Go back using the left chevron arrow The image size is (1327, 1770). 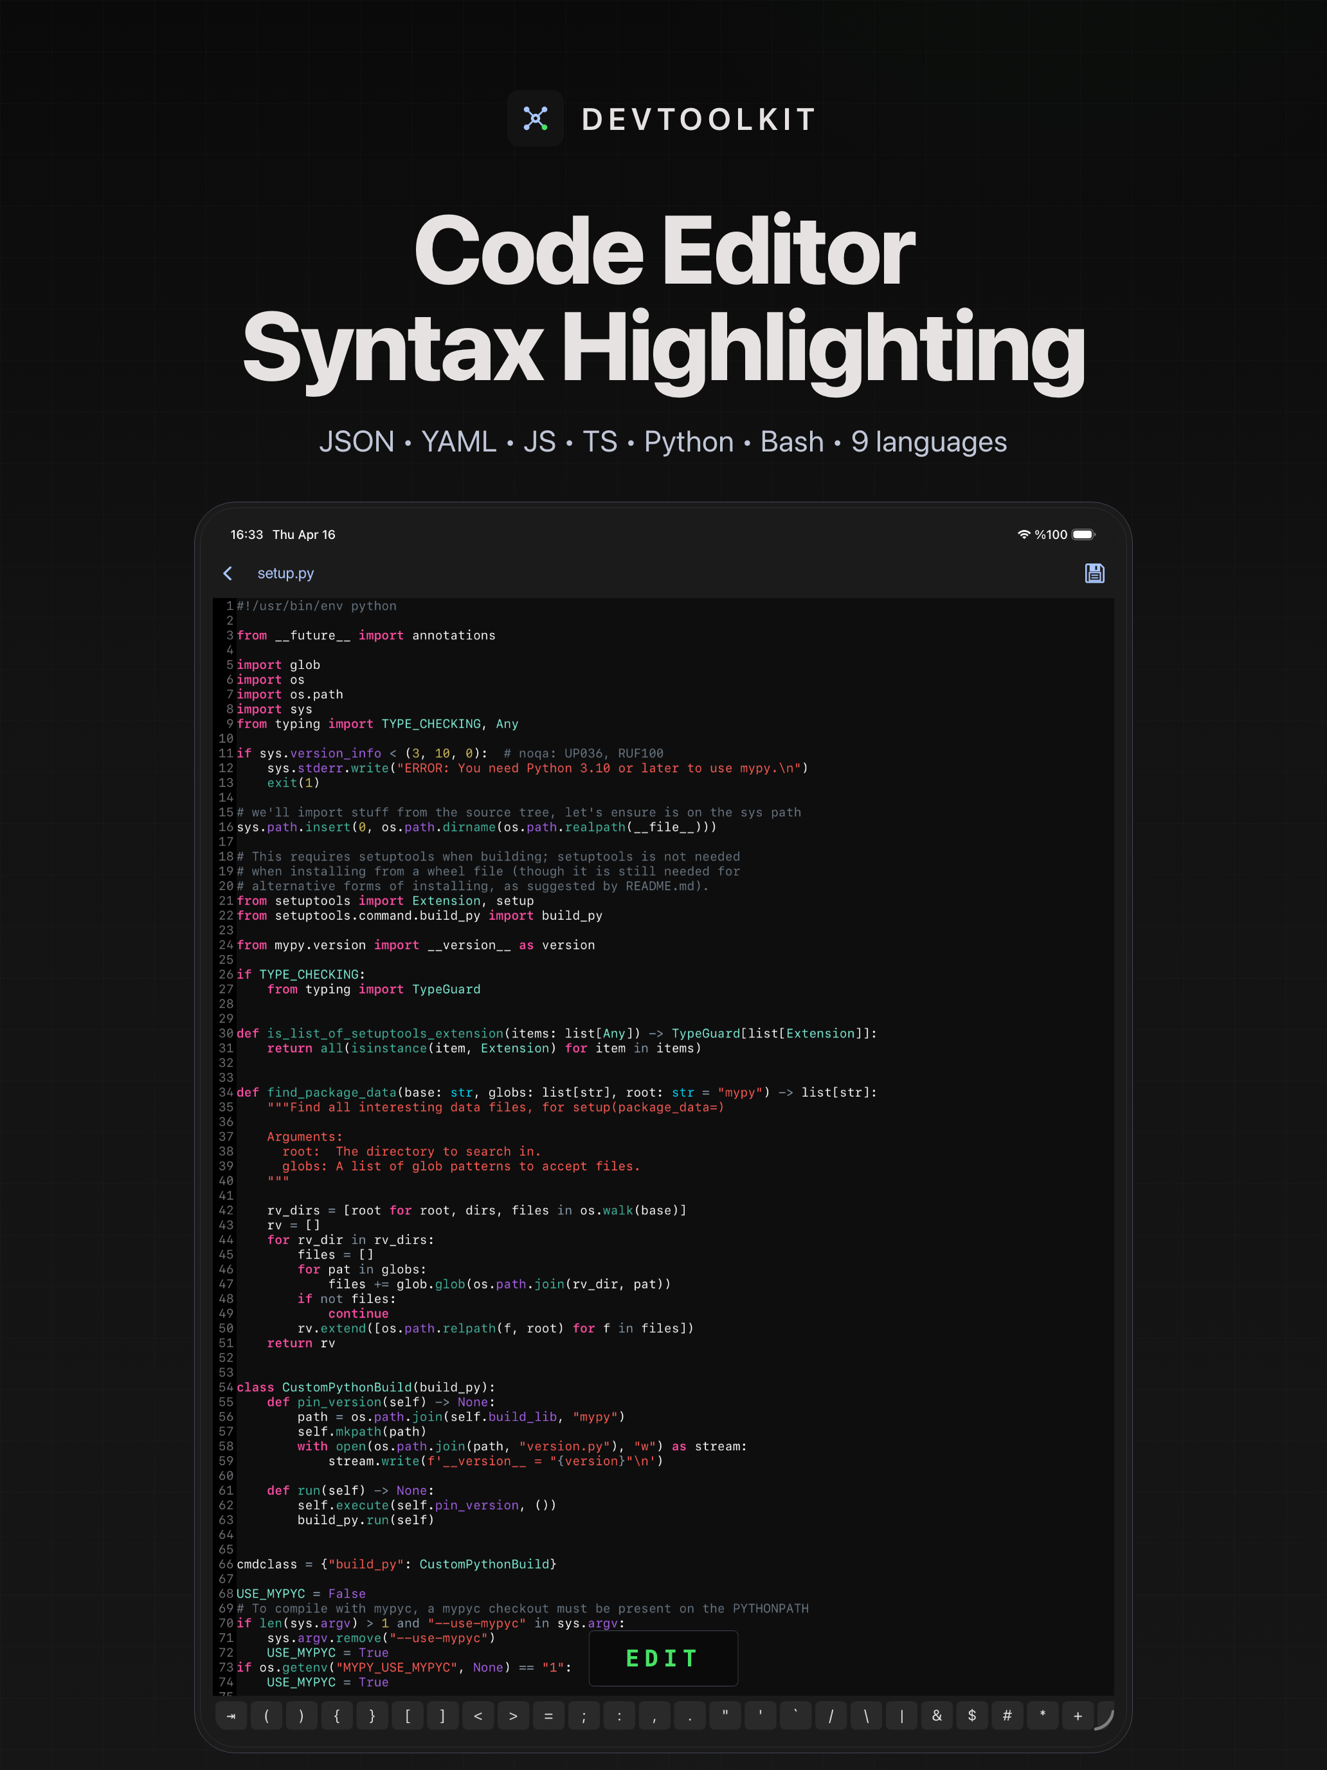(228, 573)
